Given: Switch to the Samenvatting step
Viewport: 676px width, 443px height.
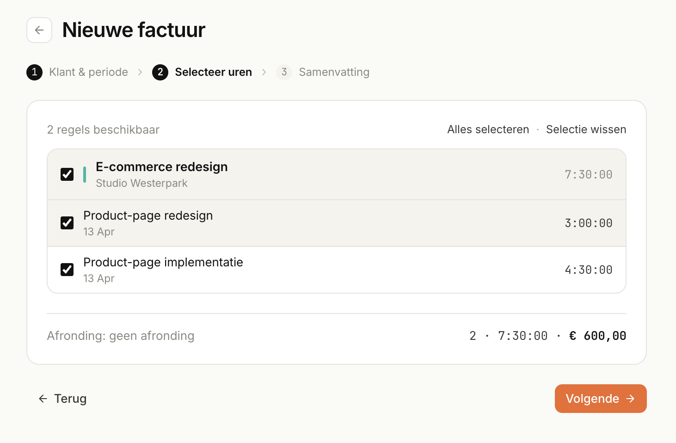Looking at the screenshot, I should coord(334,72).
